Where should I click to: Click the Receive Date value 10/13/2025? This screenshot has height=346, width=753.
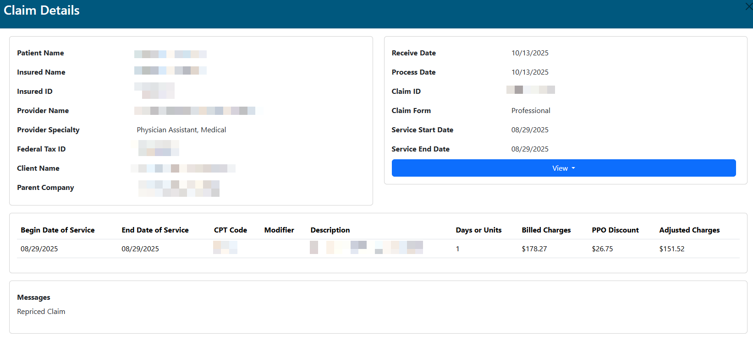(x=529, y=53)
